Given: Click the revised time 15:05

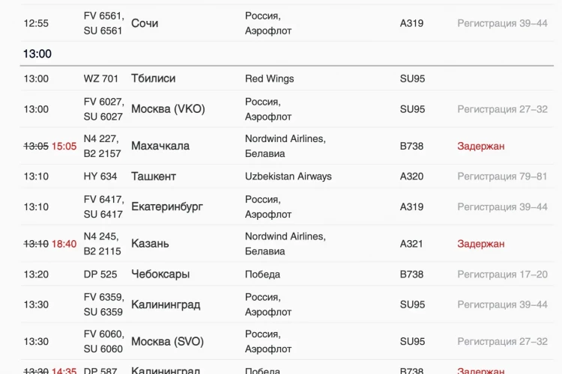Looking at the screenshot, I should click(64, 147).
